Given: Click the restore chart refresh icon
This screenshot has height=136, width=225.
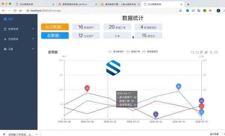Looking at the screenshot, I should [x=216, y=52].
